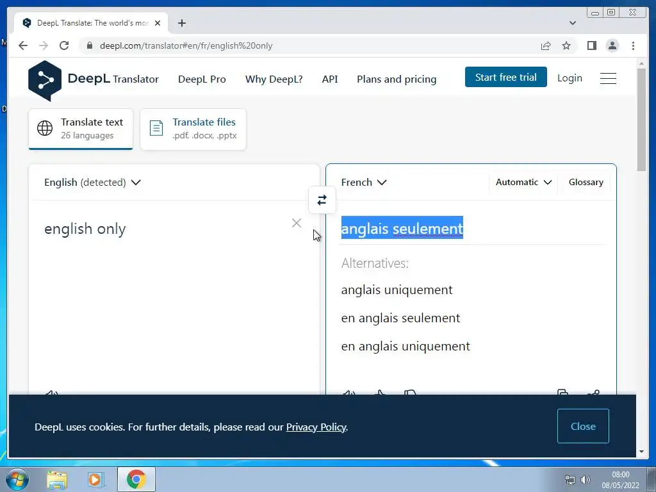Click into source text 'english only'
The image size is (656, 492).
point(85,229)
